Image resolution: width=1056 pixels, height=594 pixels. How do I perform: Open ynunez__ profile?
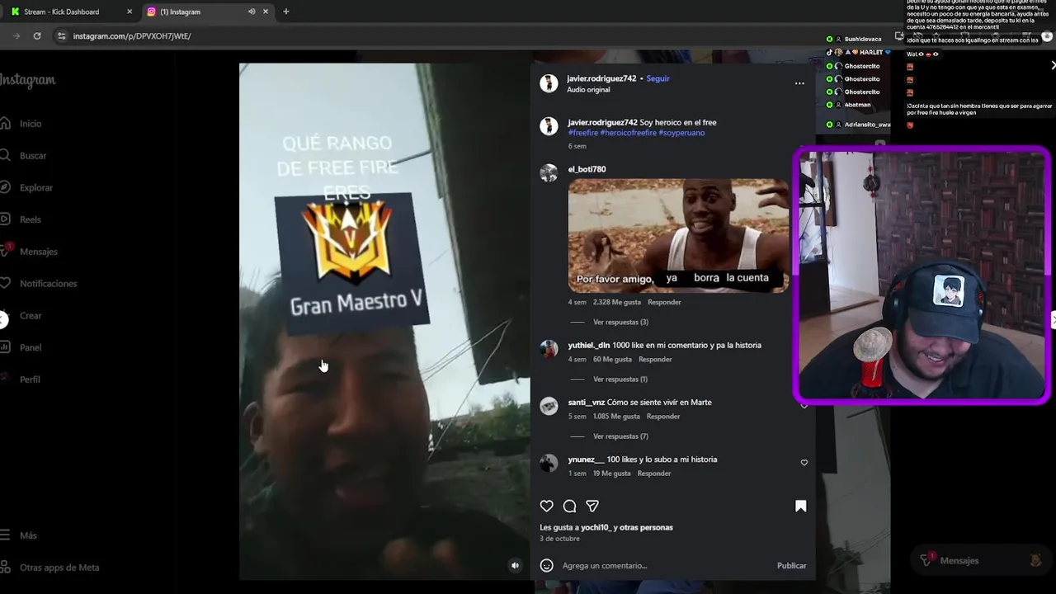point(586,459)
